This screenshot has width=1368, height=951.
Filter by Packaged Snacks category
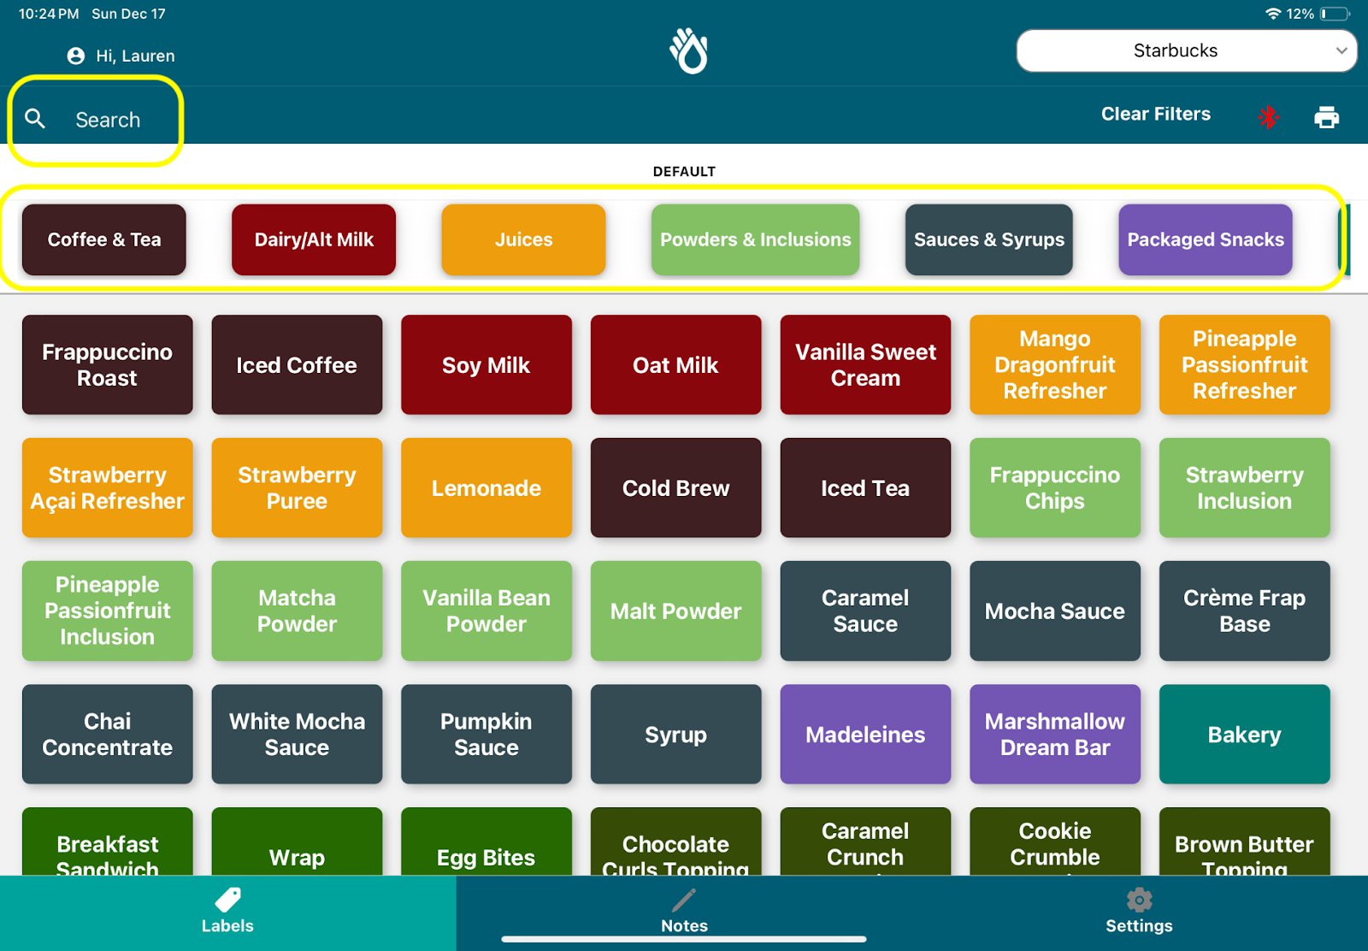point(1206,239)
